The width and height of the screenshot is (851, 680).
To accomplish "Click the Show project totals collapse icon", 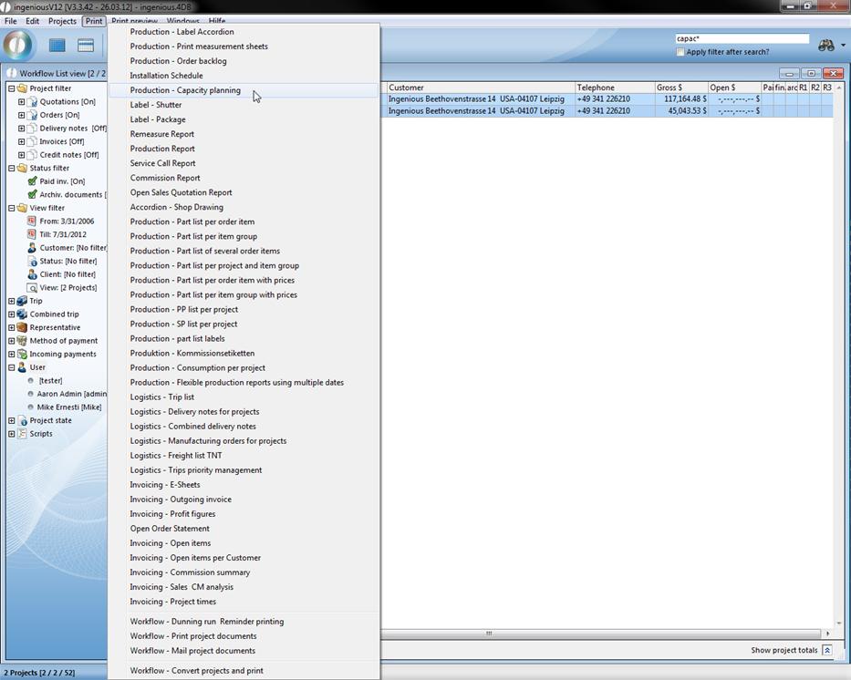I will coord(826,650).
